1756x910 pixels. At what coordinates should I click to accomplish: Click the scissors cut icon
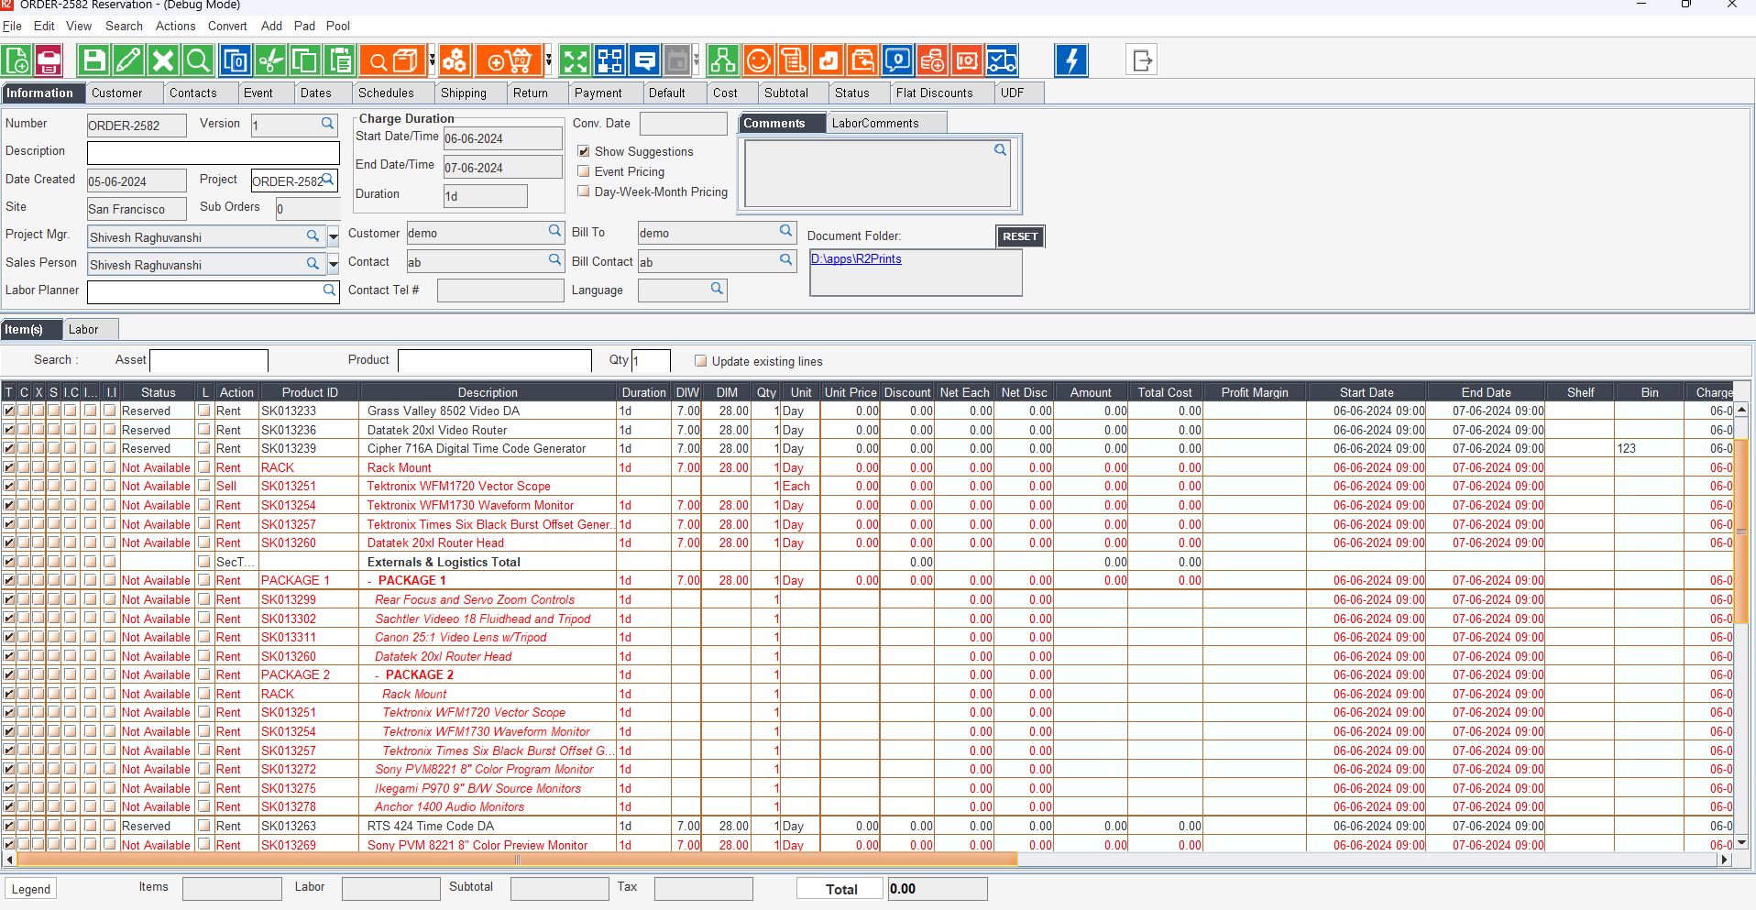click(x=270, y=61)
